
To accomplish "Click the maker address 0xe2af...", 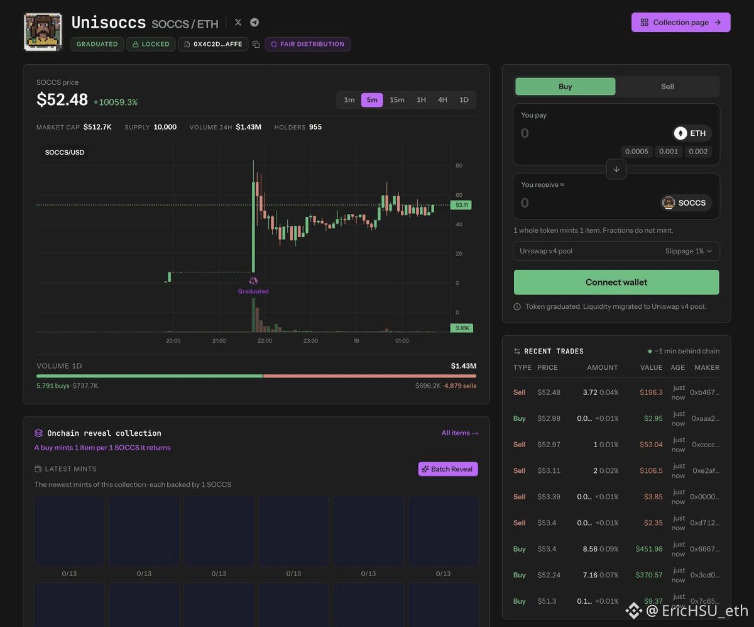I will pyautogui.click(x=705, y=470).
